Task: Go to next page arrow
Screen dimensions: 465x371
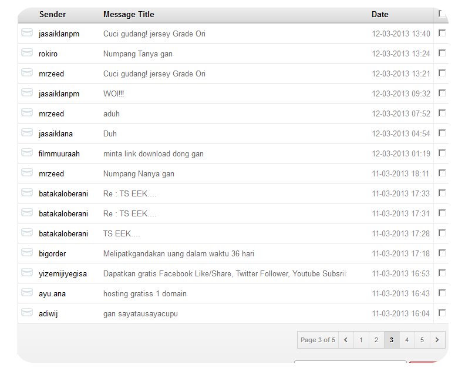Action: tap(437, 340)
